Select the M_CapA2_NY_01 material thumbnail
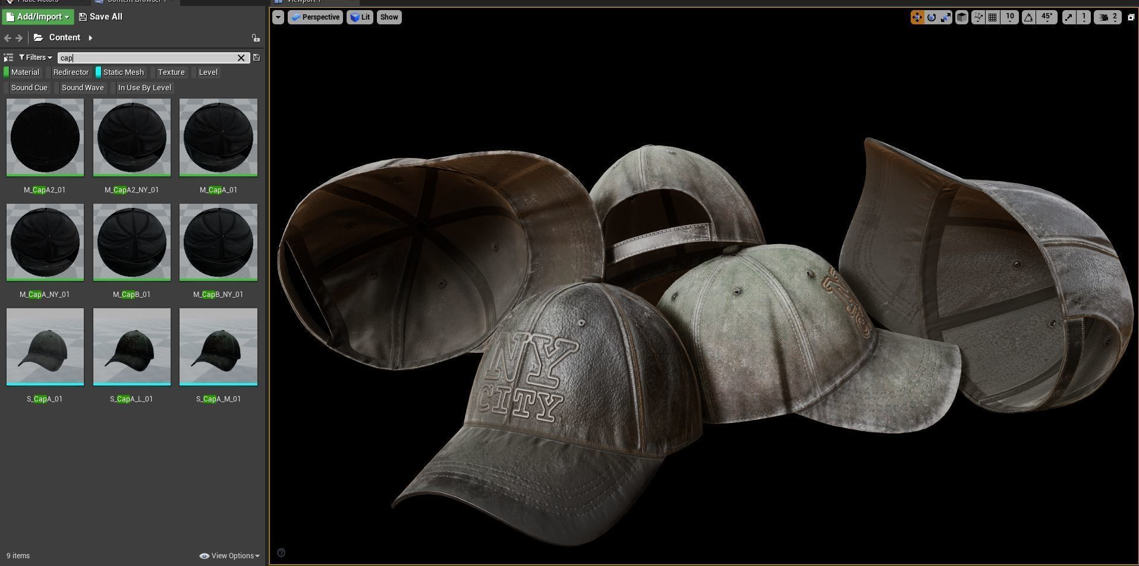1139x566 pixels. [x=132, y=138]
